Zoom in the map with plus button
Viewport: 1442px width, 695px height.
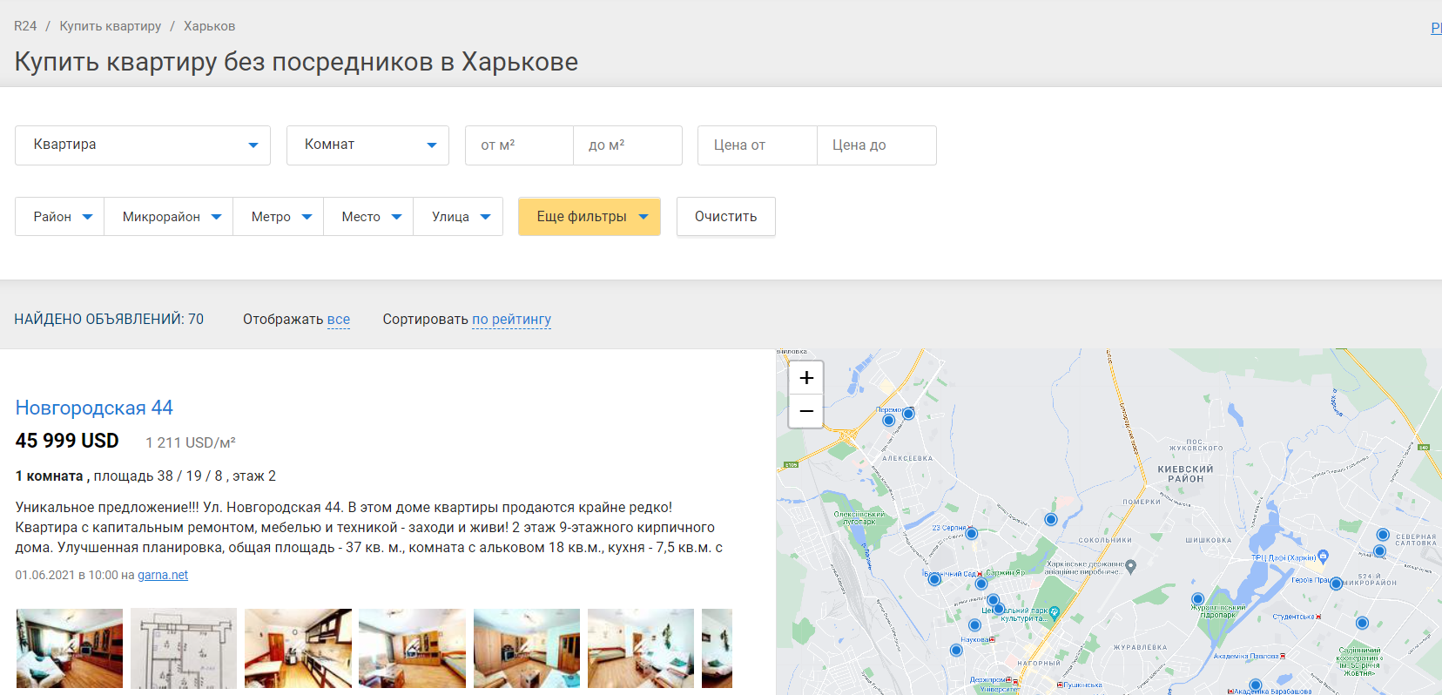(x=806, y=377)
